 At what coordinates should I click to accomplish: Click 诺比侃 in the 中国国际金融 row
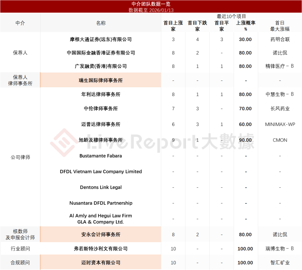pyautogui.click(x=280, y=53)
